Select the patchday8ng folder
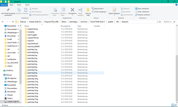 [64, 73]
